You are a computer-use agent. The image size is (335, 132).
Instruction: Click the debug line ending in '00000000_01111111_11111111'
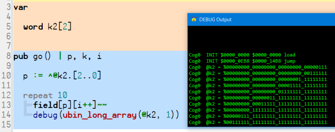pos(258,92)
